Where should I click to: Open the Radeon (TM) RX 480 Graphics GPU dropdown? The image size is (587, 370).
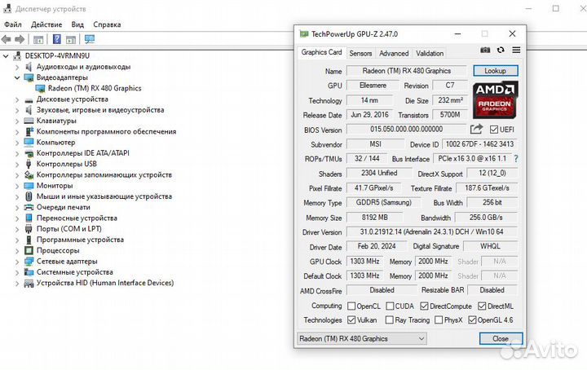(362, 338)
